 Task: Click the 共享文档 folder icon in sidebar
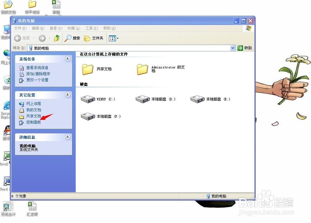click(21, 116)
